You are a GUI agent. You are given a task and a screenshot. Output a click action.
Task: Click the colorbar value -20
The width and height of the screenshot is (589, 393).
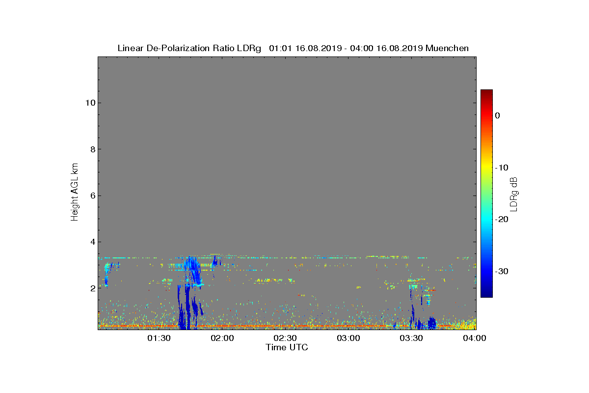point(502,220)
